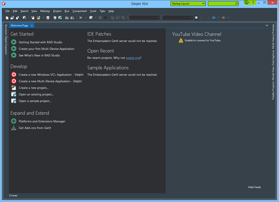
Task: Click the IDE search field in title bar
Action: click(222, 3)
